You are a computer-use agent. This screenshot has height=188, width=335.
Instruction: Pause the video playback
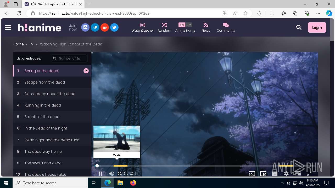tap(100, 174)
